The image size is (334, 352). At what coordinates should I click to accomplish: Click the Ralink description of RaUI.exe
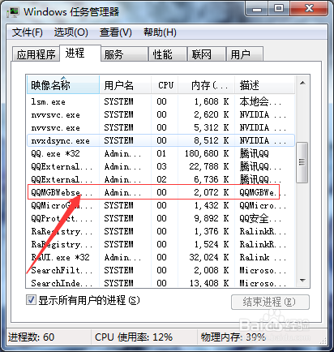[262, 257]
